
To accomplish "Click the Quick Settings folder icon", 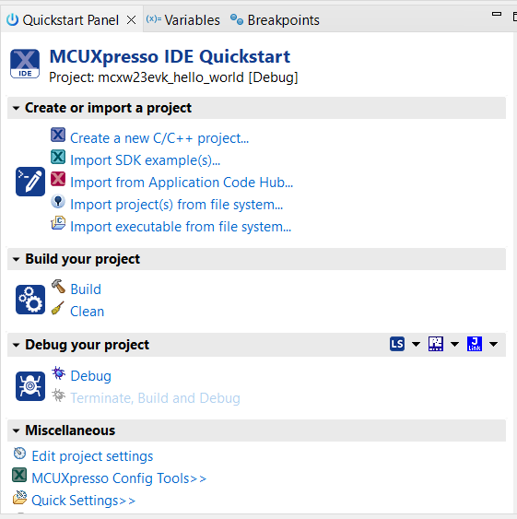I will 19,498.
